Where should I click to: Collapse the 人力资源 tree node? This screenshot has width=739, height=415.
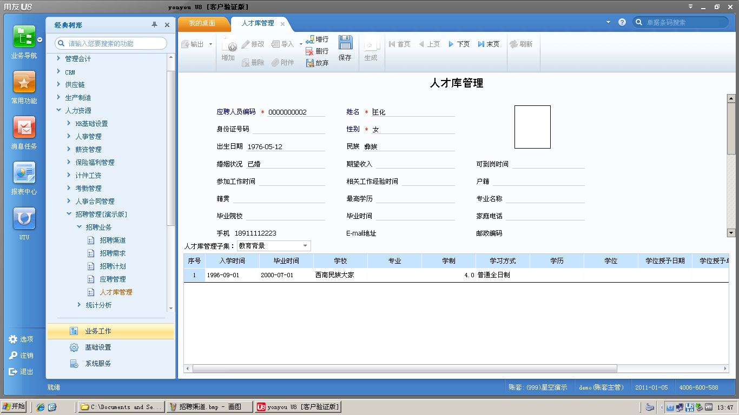pyautogui.click(x=59, y=110)
